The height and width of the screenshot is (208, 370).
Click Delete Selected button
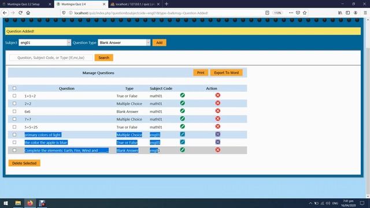click(x=24, y=163)
